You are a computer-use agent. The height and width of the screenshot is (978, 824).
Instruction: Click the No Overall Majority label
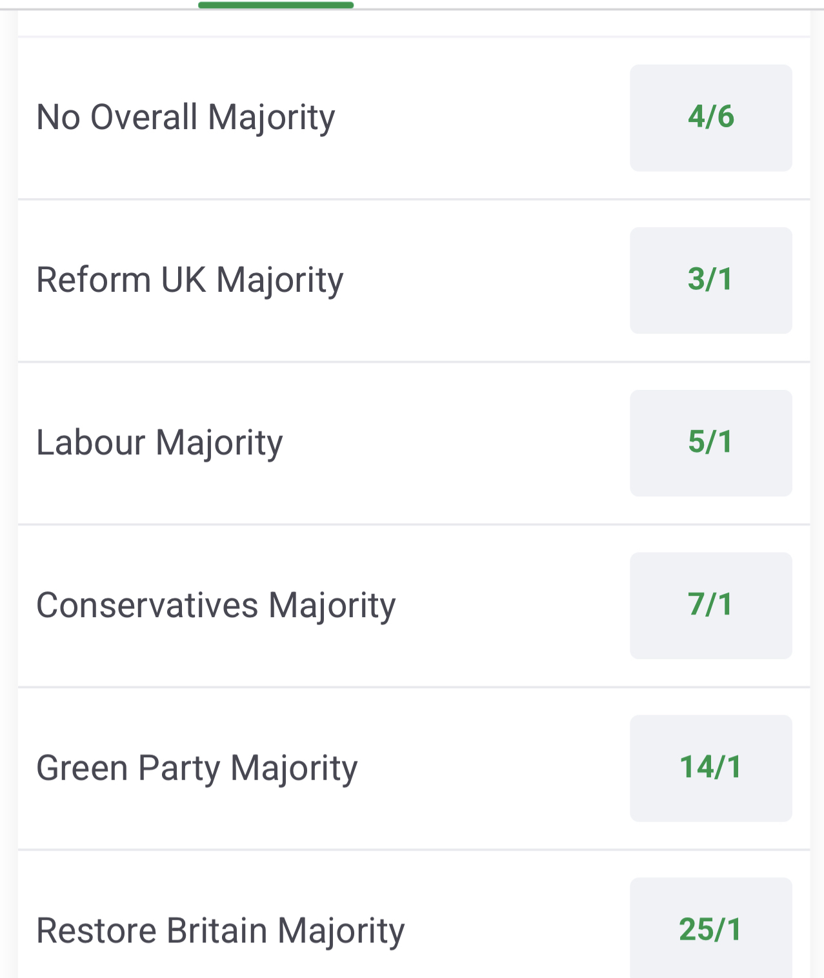186,117
